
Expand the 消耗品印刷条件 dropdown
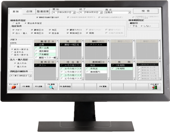30,76
